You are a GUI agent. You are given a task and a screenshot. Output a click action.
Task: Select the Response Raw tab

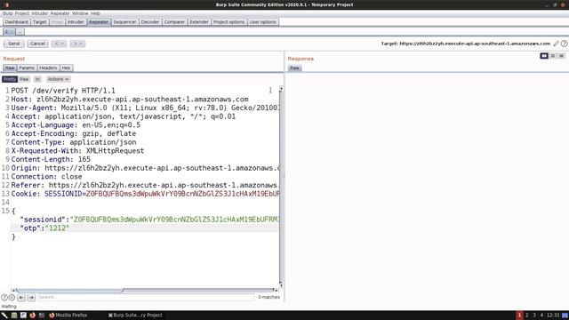point(294,68)
